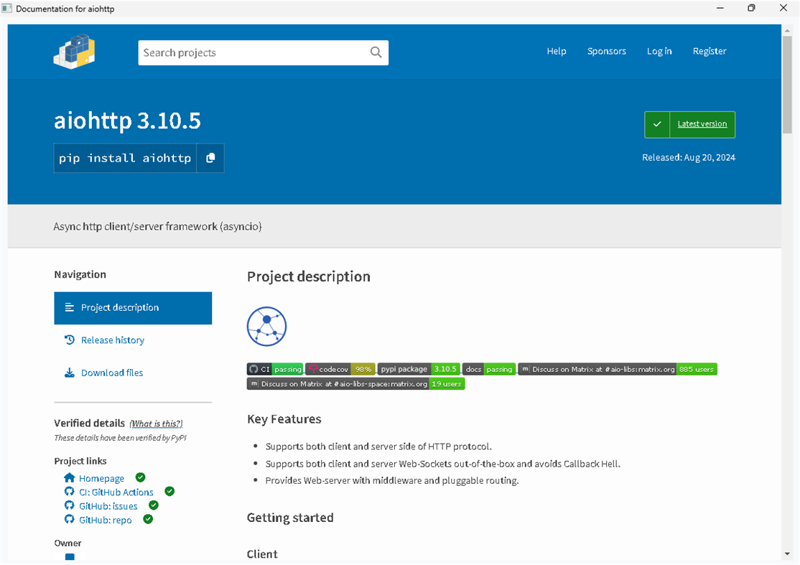Open the CI: GitHub Actions link
This screenshot has height=565, width=800.
tap(116, 492)
